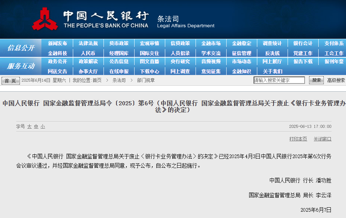The image size is (346, 218).
Task: Open 在线申报 menu item
Action: click(x=119, y=71)
